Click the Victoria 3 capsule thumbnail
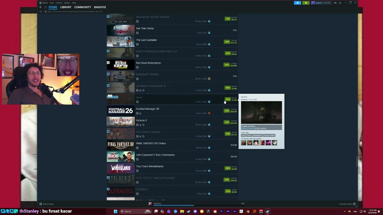The width and height of the screenshot is (383, 215). click(121, 122)
